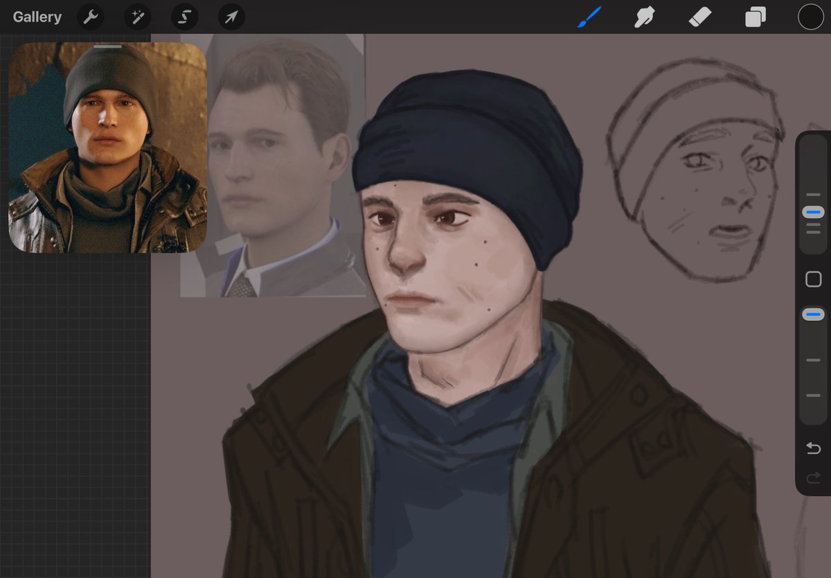Redo the last undone stroke
831x578 pixels.
(x=813, y=477)
